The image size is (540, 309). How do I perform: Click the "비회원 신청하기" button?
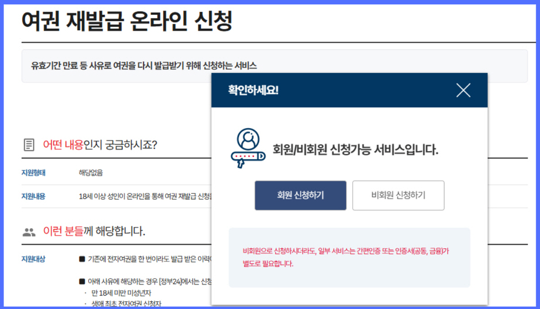398,195
